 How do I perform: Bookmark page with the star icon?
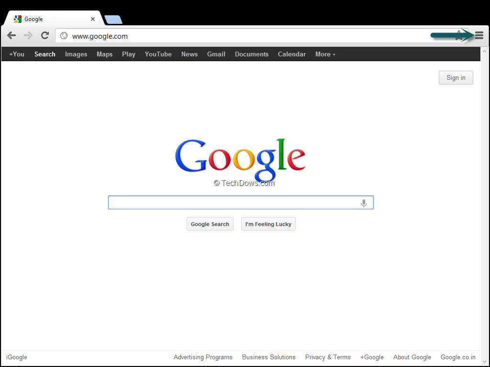(459, 35)
